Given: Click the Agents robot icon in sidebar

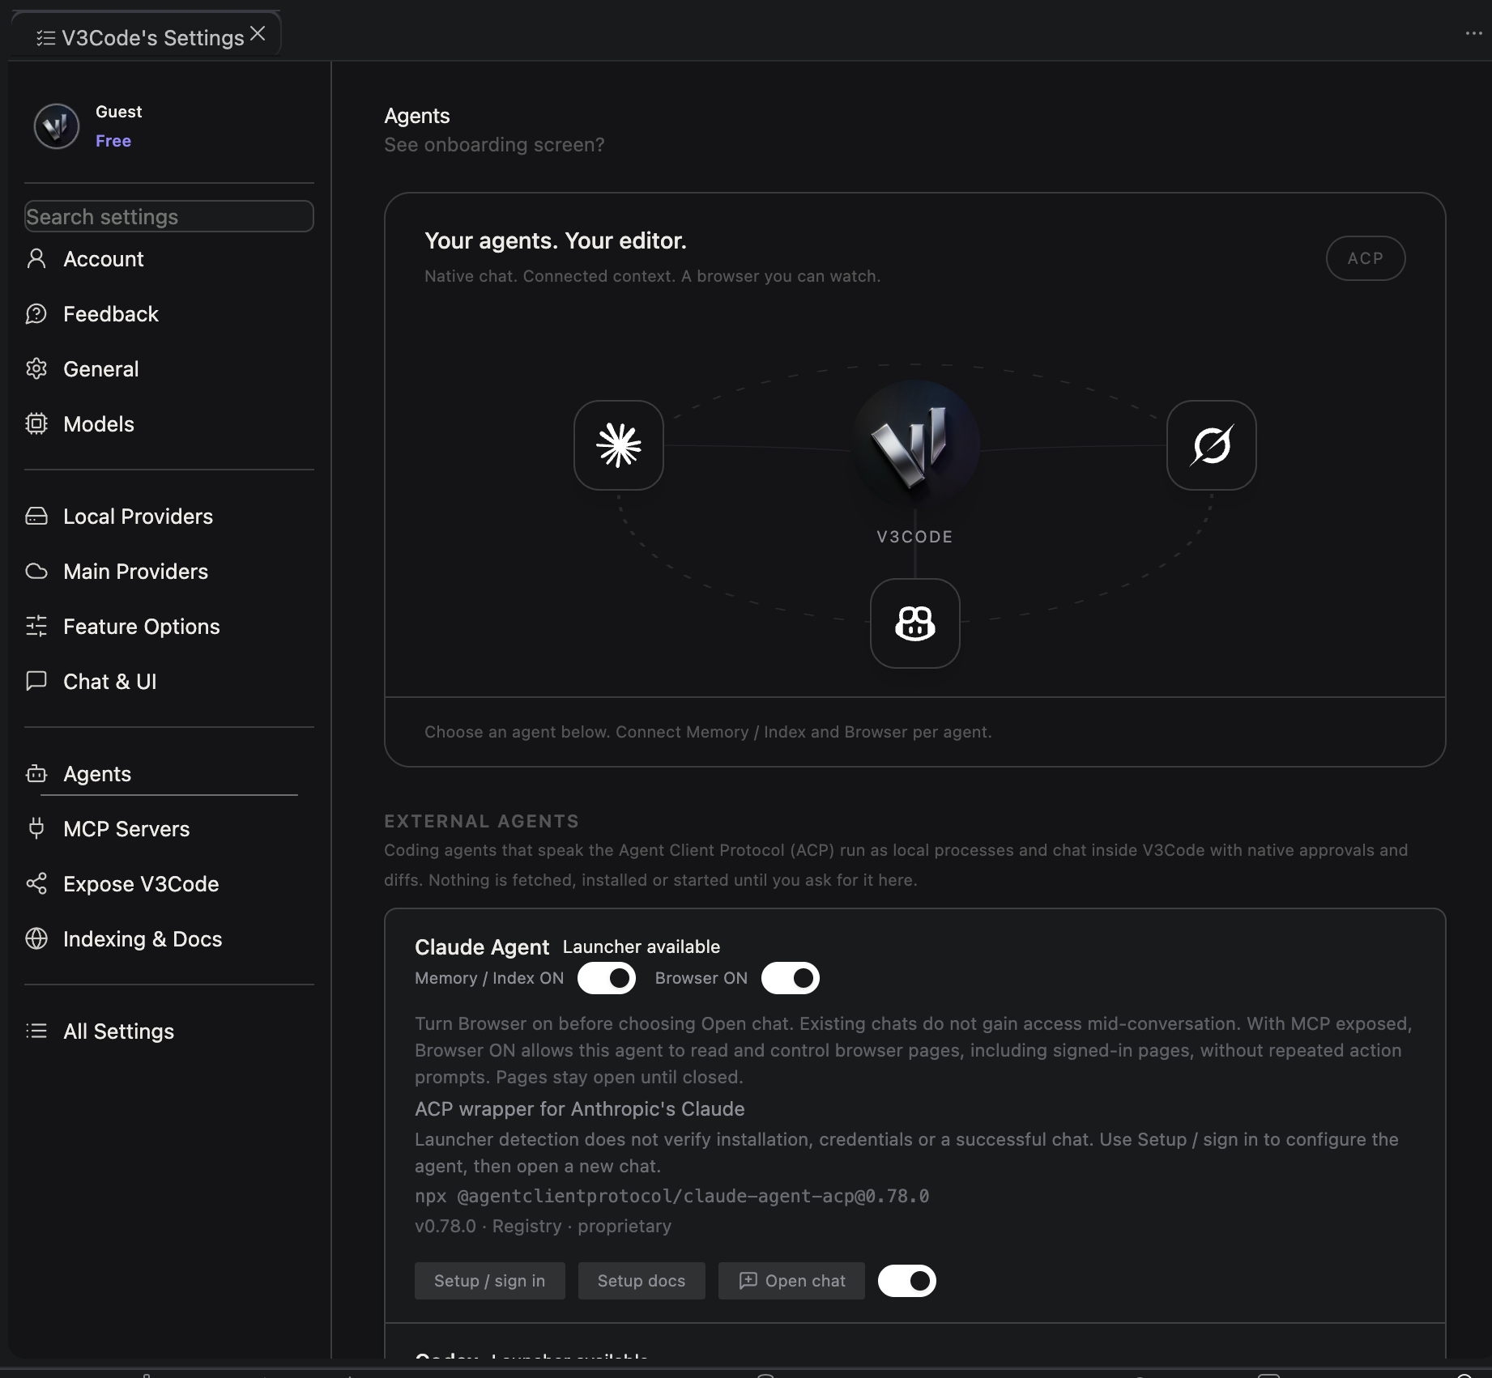Looking at the screenshot, I should click(36, 774).
